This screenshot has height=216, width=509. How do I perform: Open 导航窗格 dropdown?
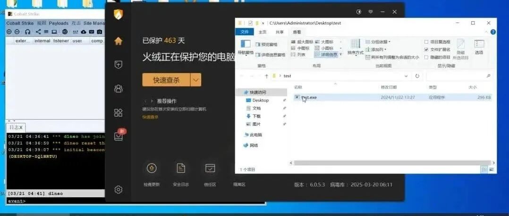(x=246, y=48)
